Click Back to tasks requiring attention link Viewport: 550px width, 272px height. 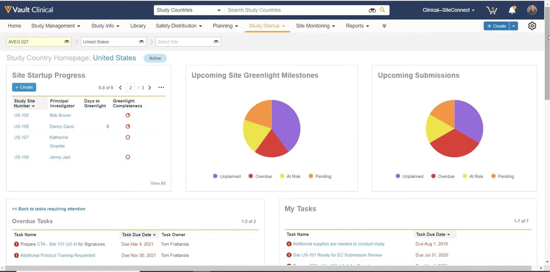[x=49, y=209]
